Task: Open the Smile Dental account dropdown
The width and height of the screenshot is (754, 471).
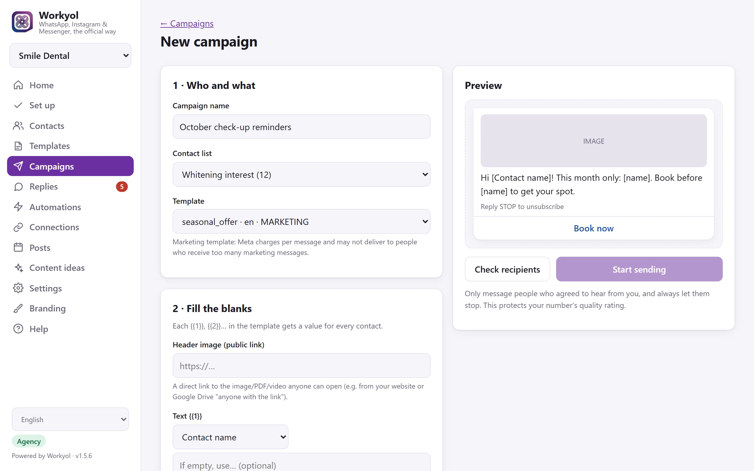Action: (70, 56)
